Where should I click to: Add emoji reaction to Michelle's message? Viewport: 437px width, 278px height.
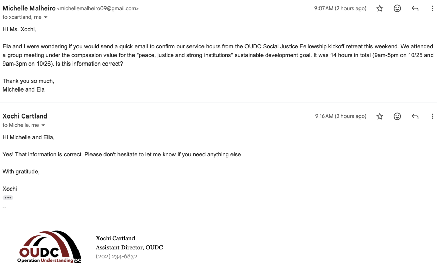click(x=397, y=9)
